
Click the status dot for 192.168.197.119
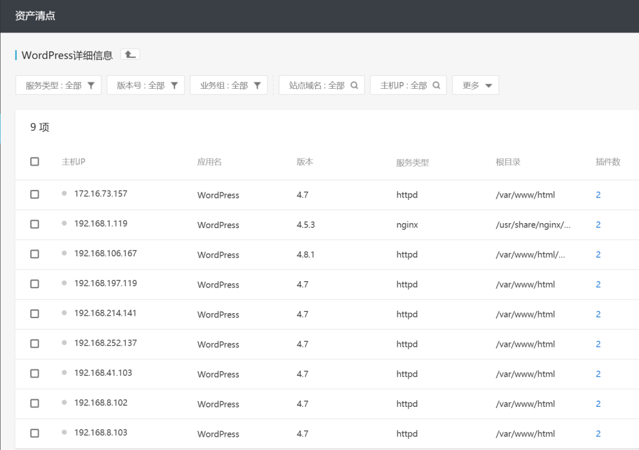pos(64,283)
